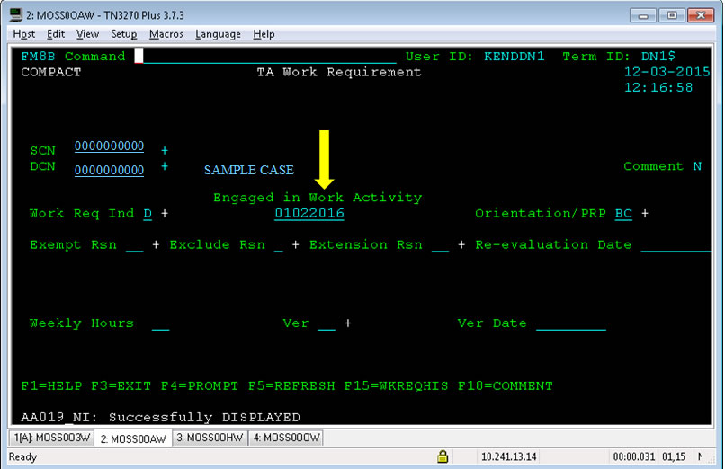Click the Exempt Rsn input field

135,245
